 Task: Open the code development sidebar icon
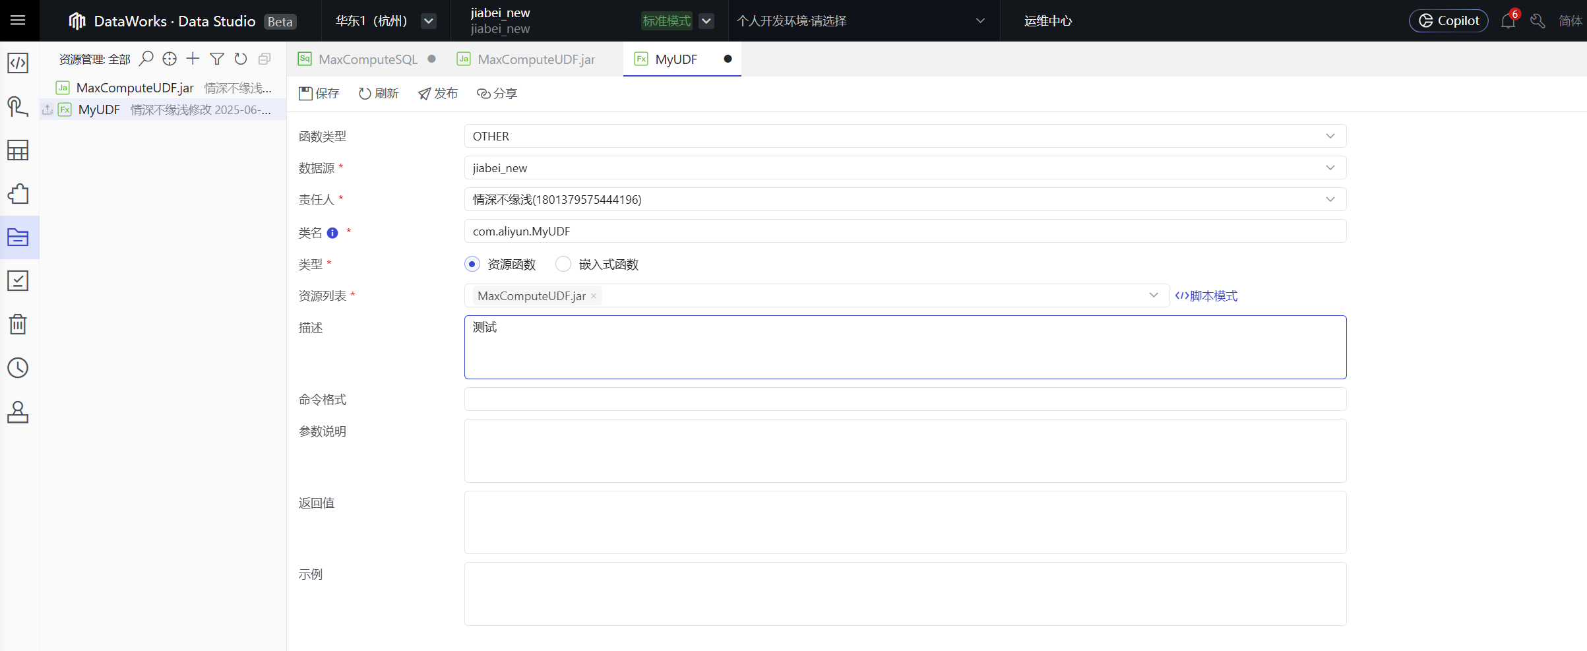18,63
